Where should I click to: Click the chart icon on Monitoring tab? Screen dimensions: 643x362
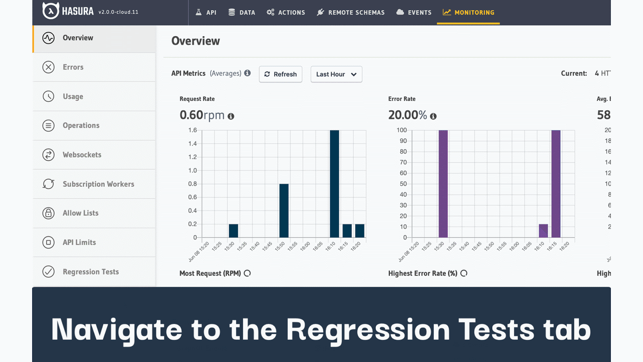click(447, 12)
